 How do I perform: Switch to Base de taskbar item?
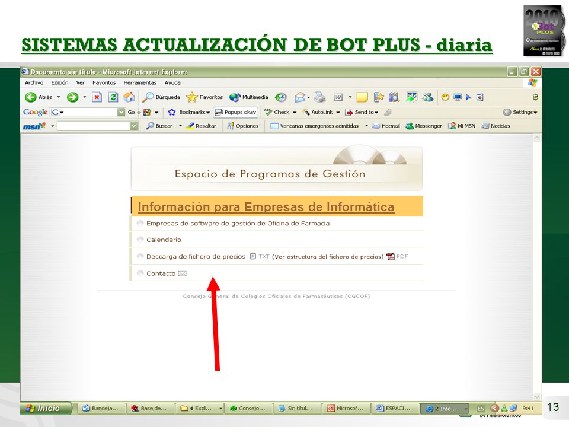(x=150, y=409)
